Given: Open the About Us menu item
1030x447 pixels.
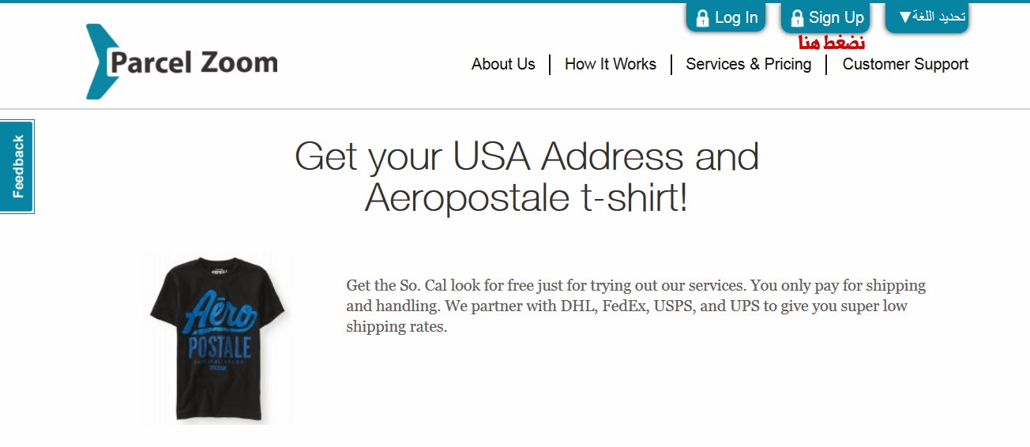Looking at the screenshot, I should click(503, 64).
